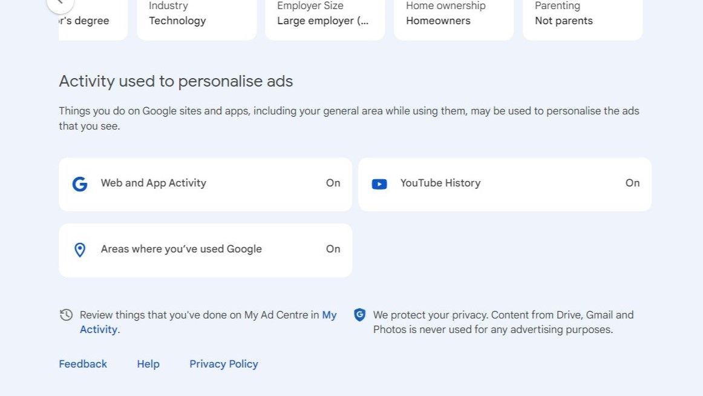
Task: Click the history clock icon near My Ad Centre note
Action: (x=66, y=315)
